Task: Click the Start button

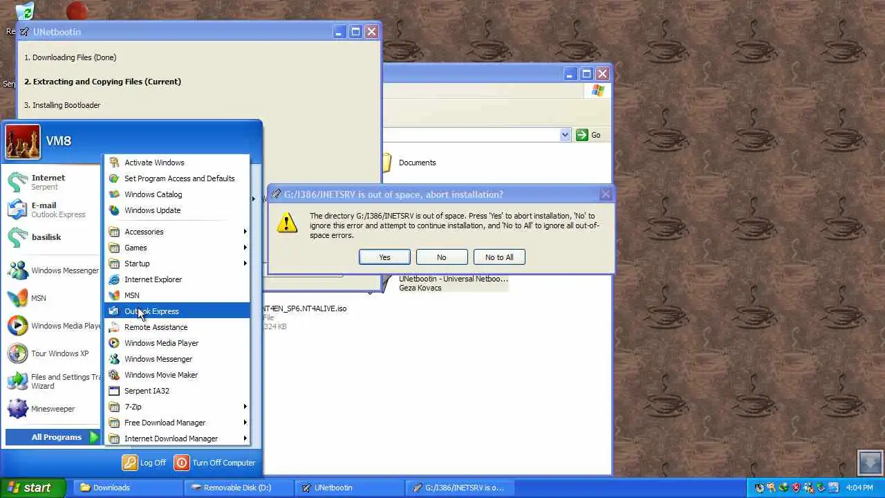Action: click(32, 488)
